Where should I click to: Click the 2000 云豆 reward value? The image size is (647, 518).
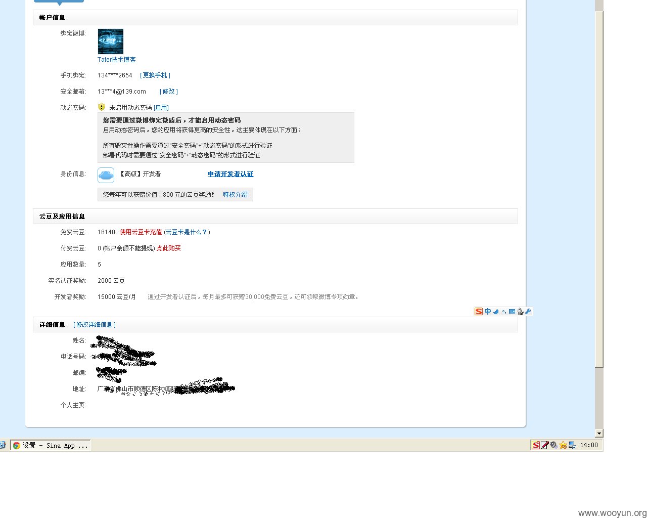tap(111, 281)
